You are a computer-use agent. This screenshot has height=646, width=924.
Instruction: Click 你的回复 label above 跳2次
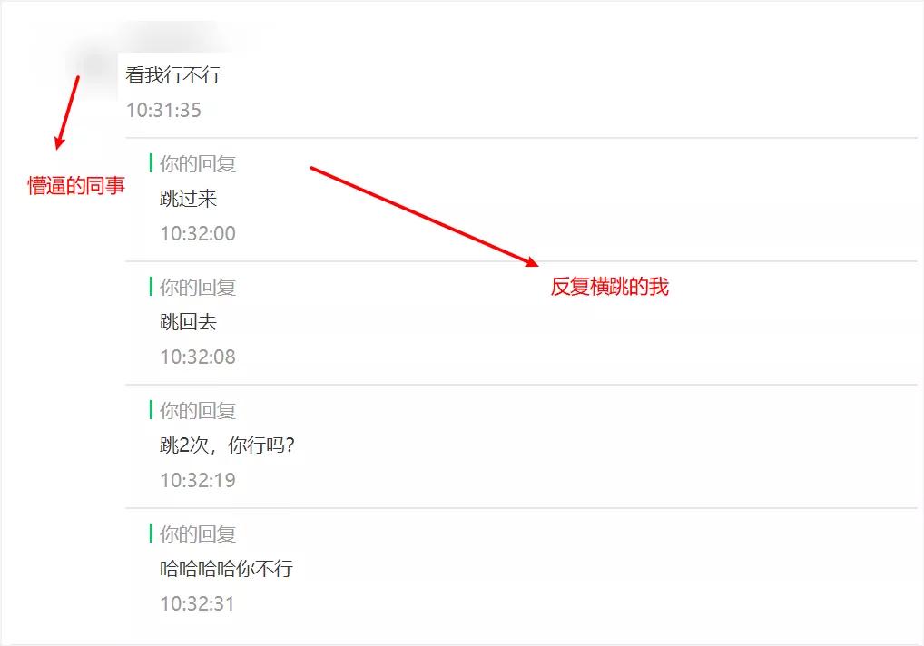pyautogui.click(x=198, y=410)
